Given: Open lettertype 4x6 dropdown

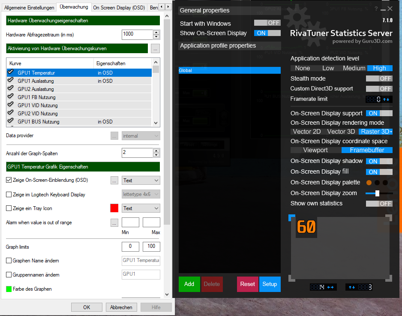Looking at the screenshot, I should 141,194.
